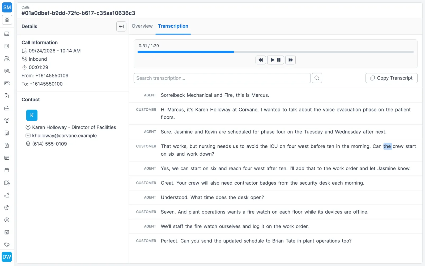Click kholloway@corvane.example email
Viewport: 425px width, 266px height.
[64, 136]
